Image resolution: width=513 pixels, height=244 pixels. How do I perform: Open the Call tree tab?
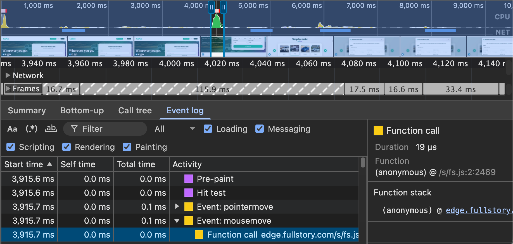point(135,111)
